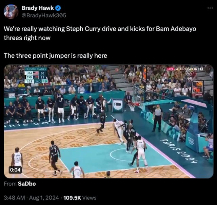Open the SaDbo video source link
The height and width of the screenshot is (205, 217).
[27, 184]
